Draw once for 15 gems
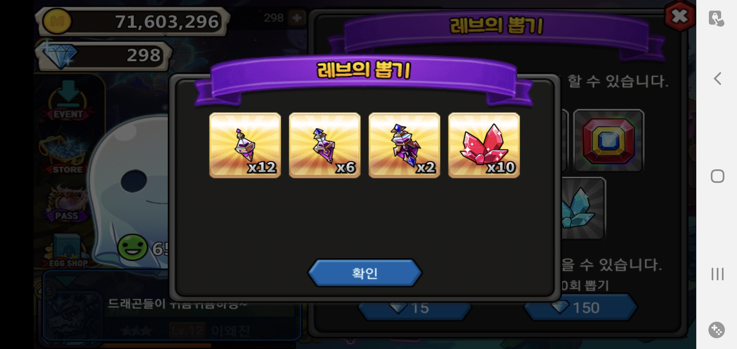This screenshot has height=349, width=737. pos(414,308)
